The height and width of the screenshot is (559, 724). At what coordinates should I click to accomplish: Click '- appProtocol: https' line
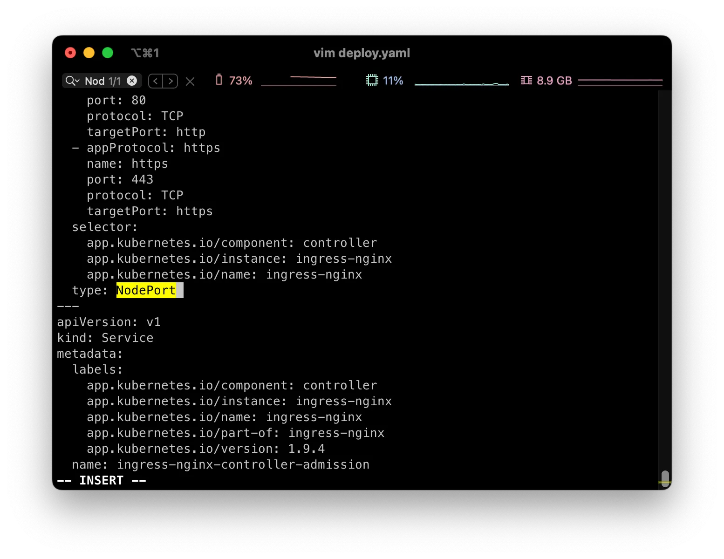(146, 148)
